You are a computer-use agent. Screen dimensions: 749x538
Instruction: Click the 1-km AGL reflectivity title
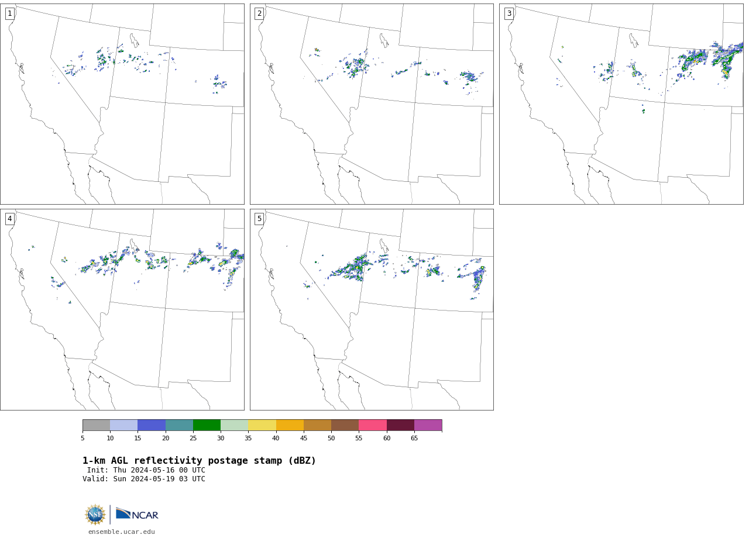pyautogui.click(x=199, y=461)
